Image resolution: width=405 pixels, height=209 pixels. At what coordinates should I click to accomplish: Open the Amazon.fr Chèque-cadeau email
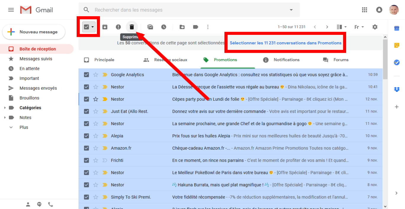pos(230,148)
